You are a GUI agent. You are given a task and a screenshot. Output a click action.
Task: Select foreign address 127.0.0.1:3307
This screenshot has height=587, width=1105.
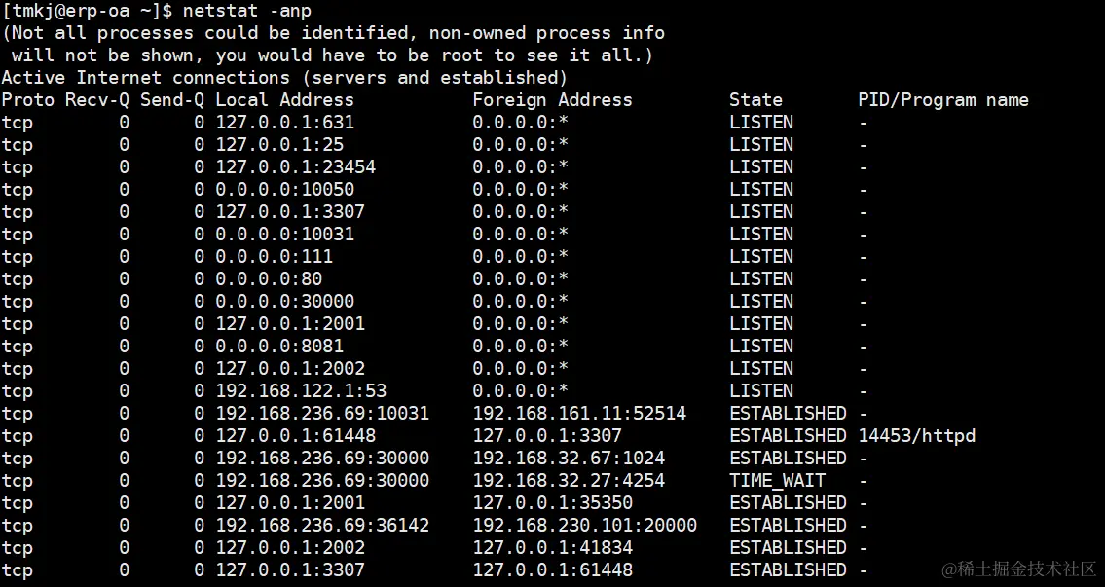[x=547, y=435]
